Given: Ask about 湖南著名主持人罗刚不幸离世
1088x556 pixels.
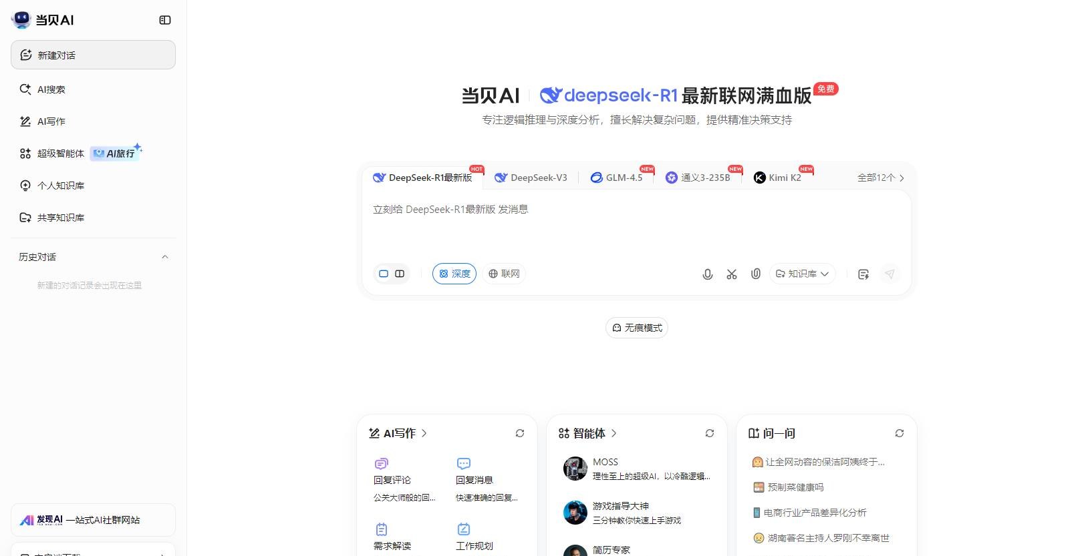Looking at the screenshot, I should click(x=821, y=538).
